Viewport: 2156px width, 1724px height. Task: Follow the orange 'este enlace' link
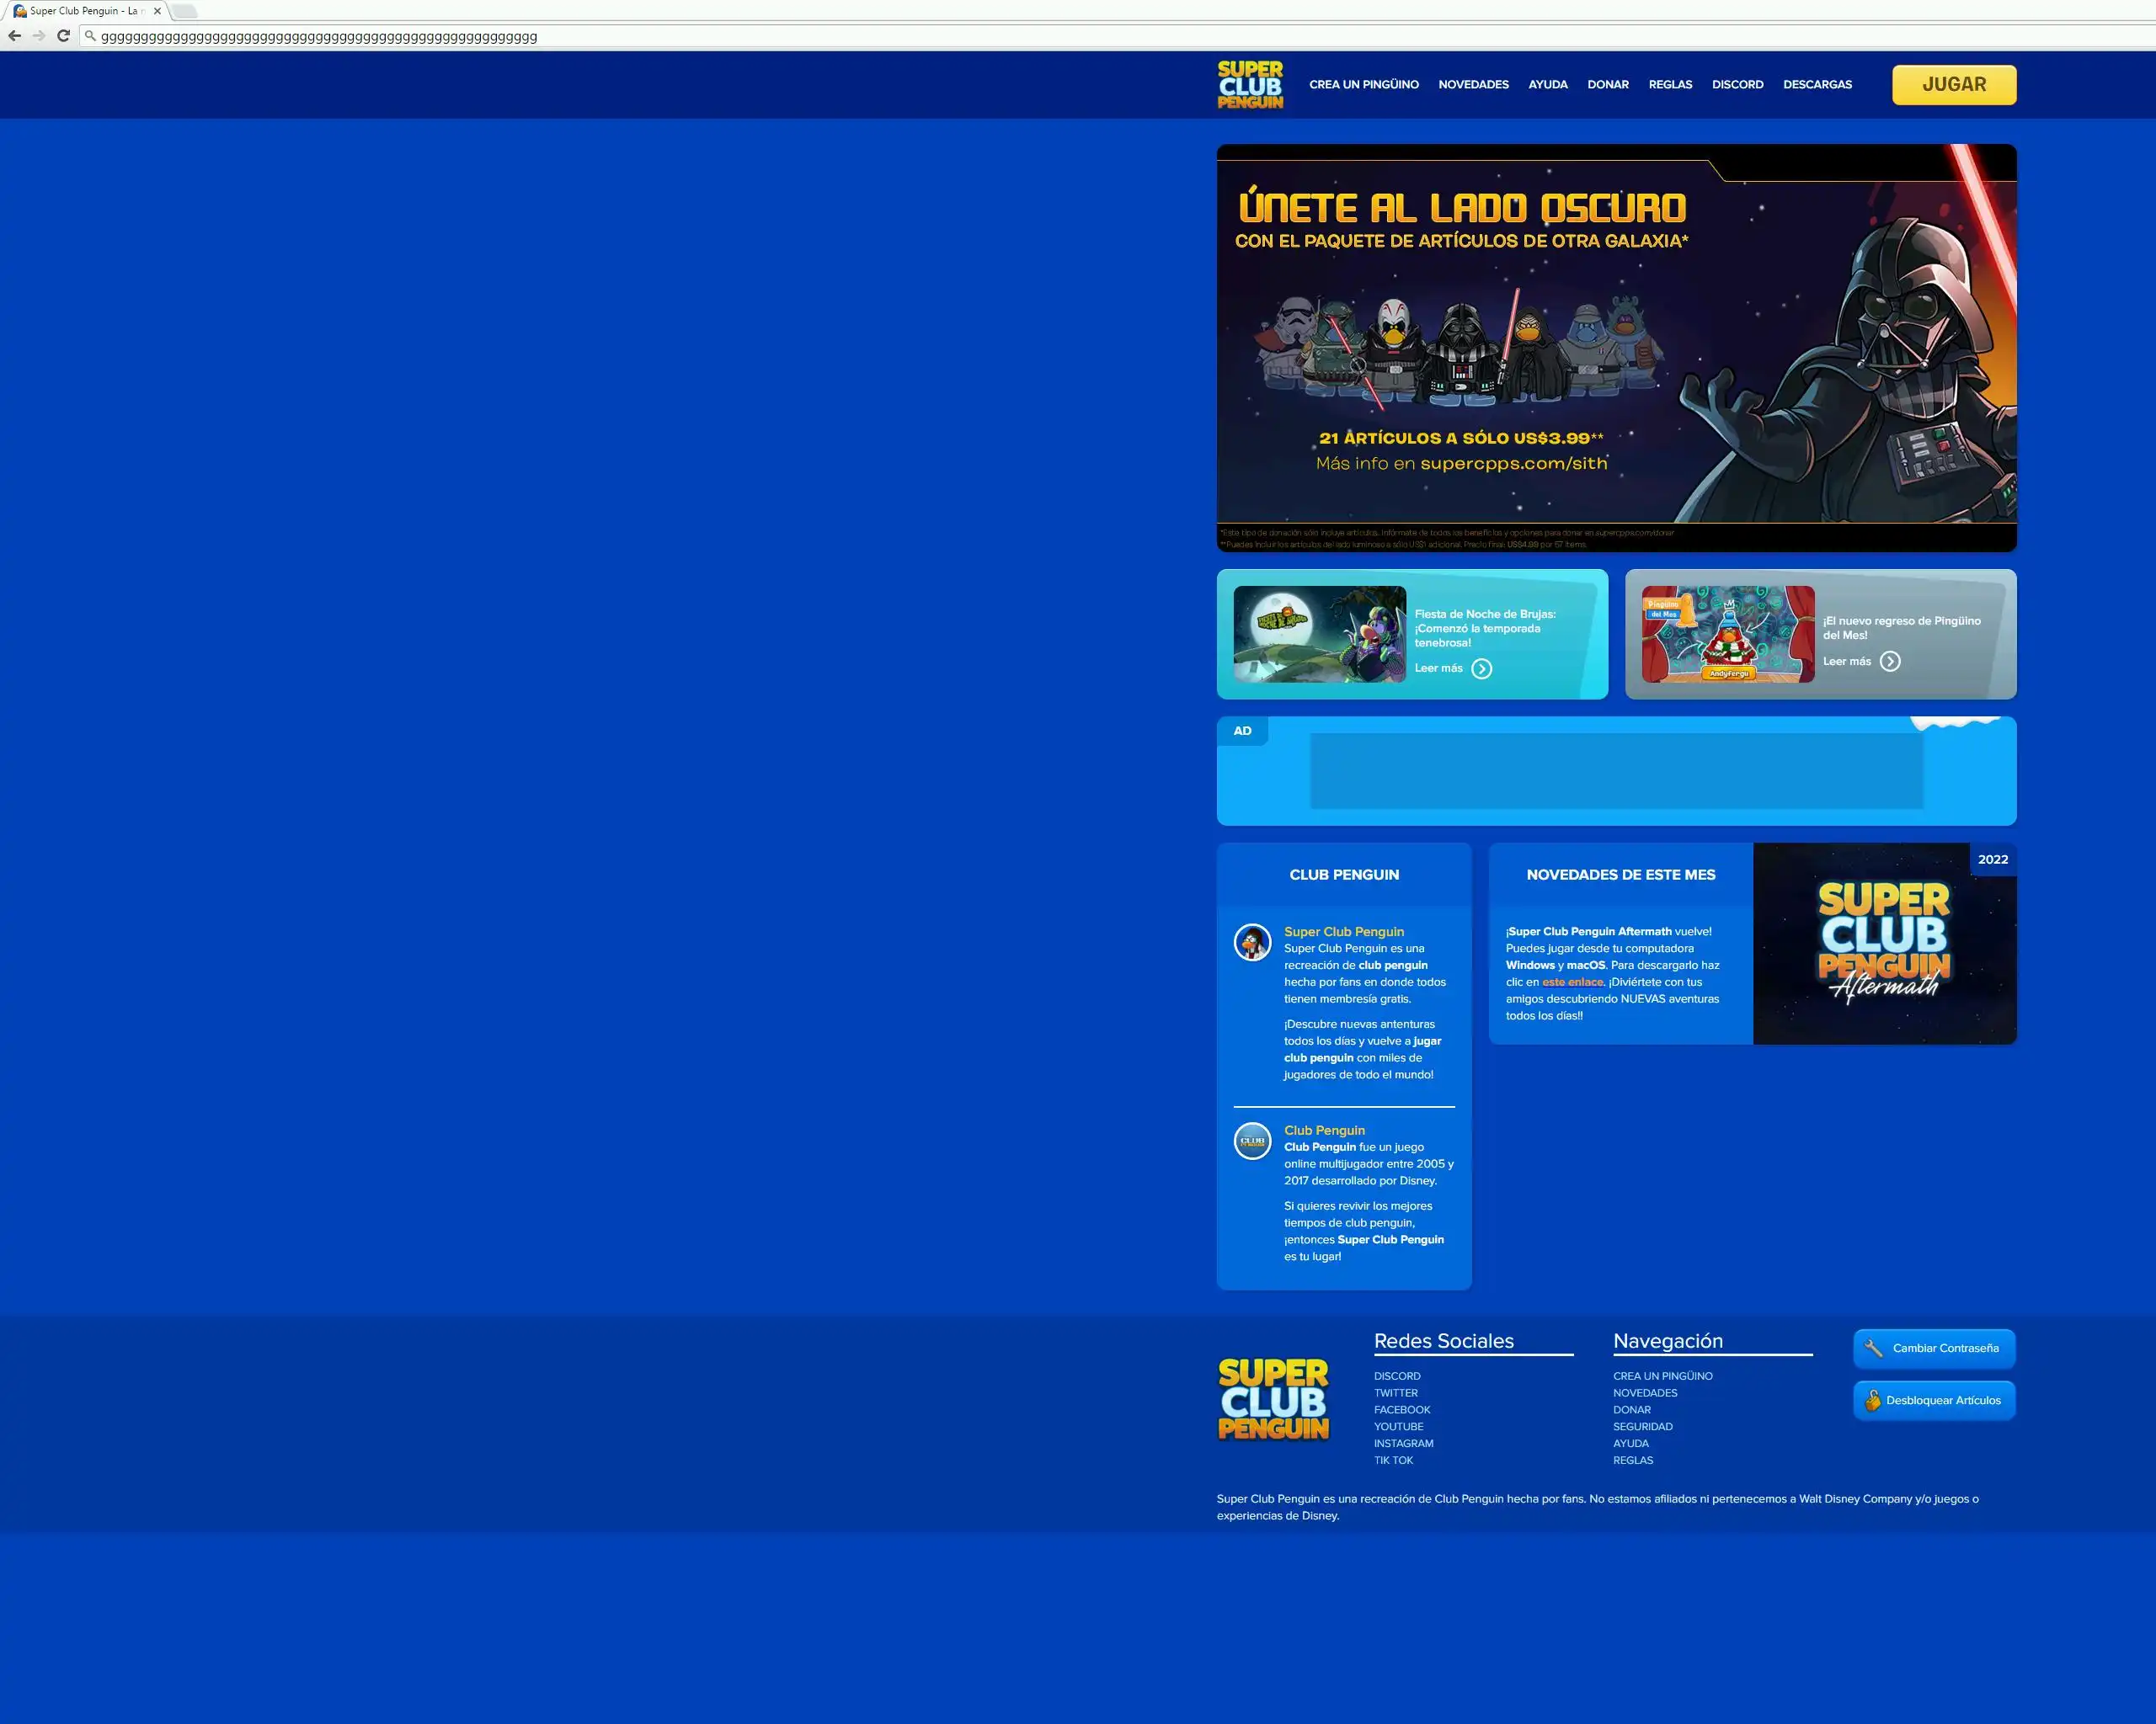click(x=1572, y=982)
